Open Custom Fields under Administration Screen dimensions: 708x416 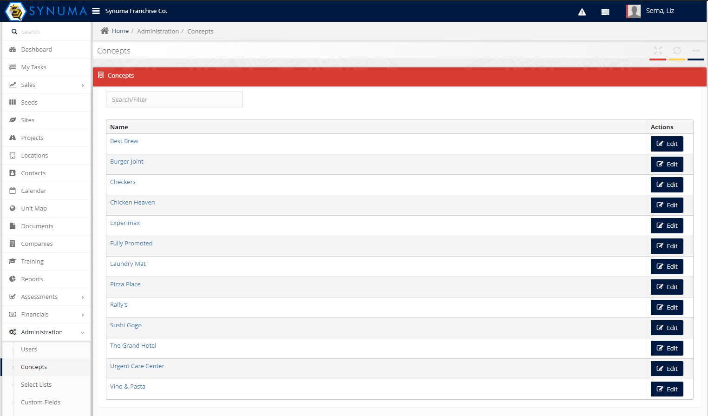tap(40, 402)
